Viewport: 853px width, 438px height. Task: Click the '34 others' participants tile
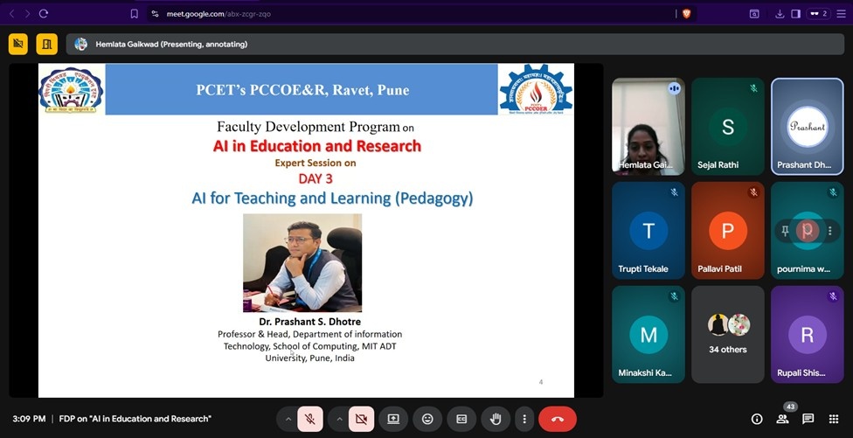click(727, 334)
